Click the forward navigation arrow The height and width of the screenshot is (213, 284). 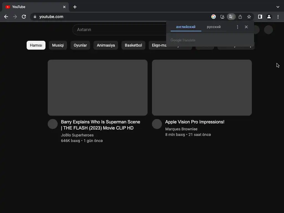[15, 17]
